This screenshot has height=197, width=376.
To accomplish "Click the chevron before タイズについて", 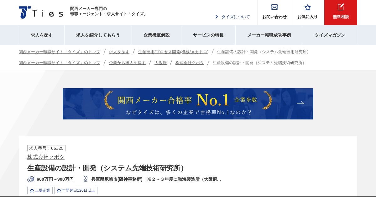I will tap(217, 17).
